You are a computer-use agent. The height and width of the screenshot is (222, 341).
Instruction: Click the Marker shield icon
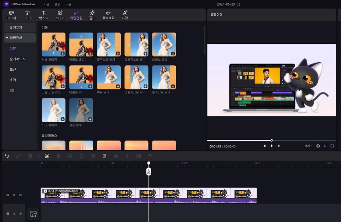pos(104,156)
